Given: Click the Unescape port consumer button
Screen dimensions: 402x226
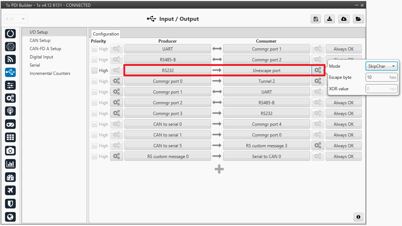Looking at the screenshot, I should pos(266,71).
